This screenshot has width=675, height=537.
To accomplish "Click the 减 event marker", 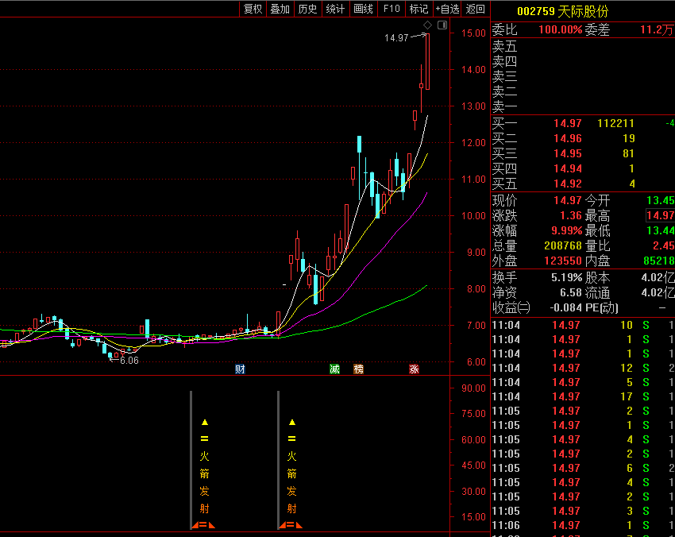I will [x=334, y=369].
